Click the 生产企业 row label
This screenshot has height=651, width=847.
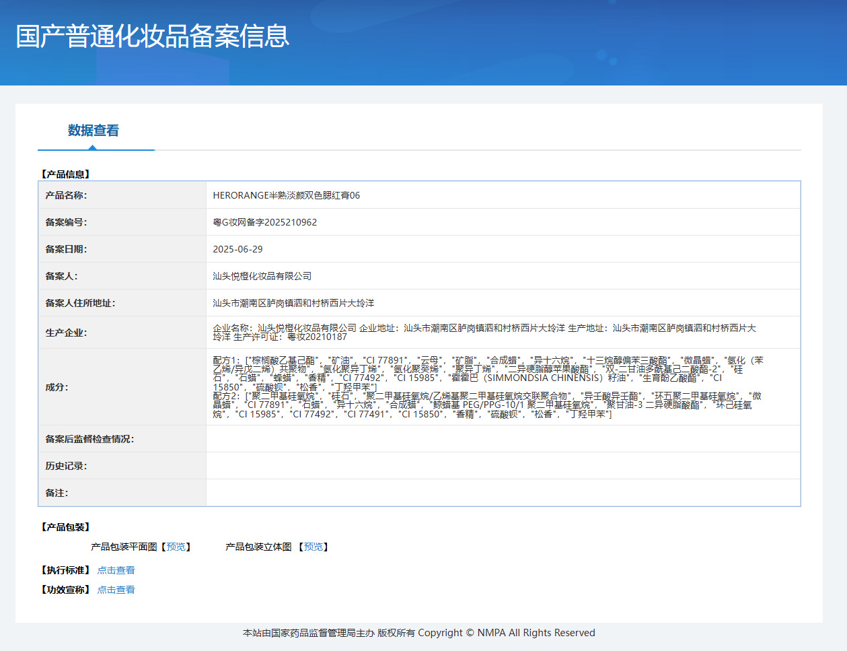tap(66, 333)
